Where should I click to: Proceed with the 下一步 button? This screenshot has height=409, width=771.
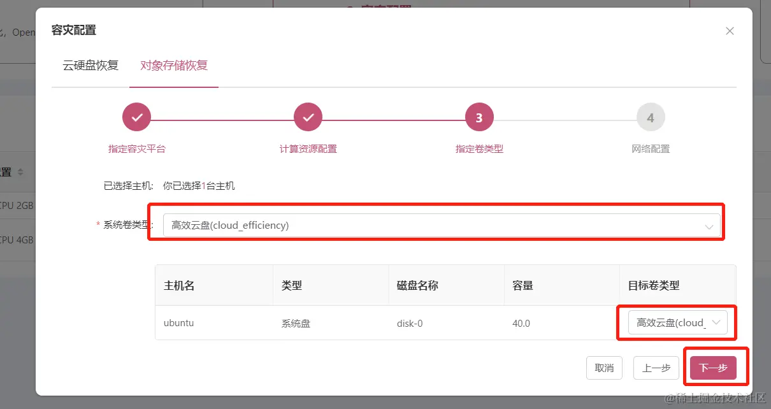tap(713, 368)
